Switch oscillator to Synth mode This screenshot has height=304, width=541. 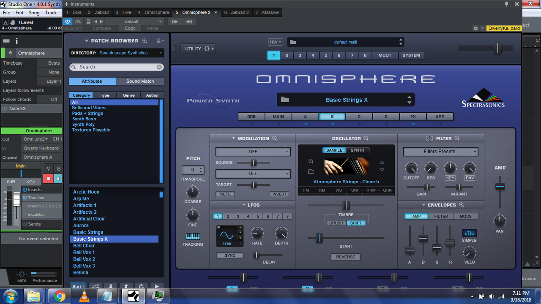point(358,150)
